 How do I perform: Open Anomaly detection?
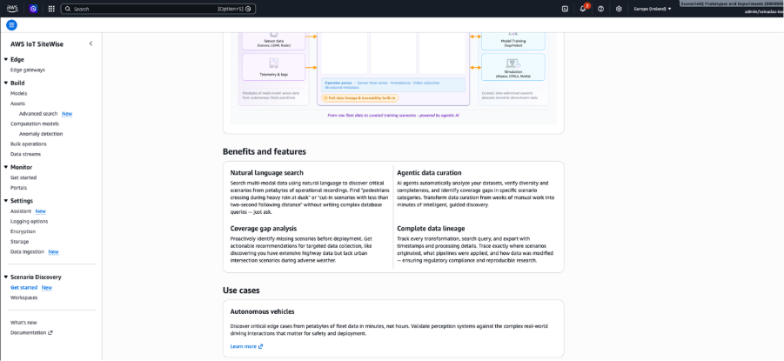click(41, 134)
